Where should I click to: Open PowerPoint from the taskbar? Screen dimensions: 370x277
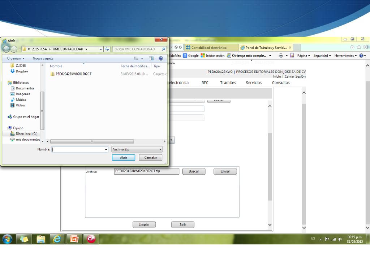[x=74, y=239]
